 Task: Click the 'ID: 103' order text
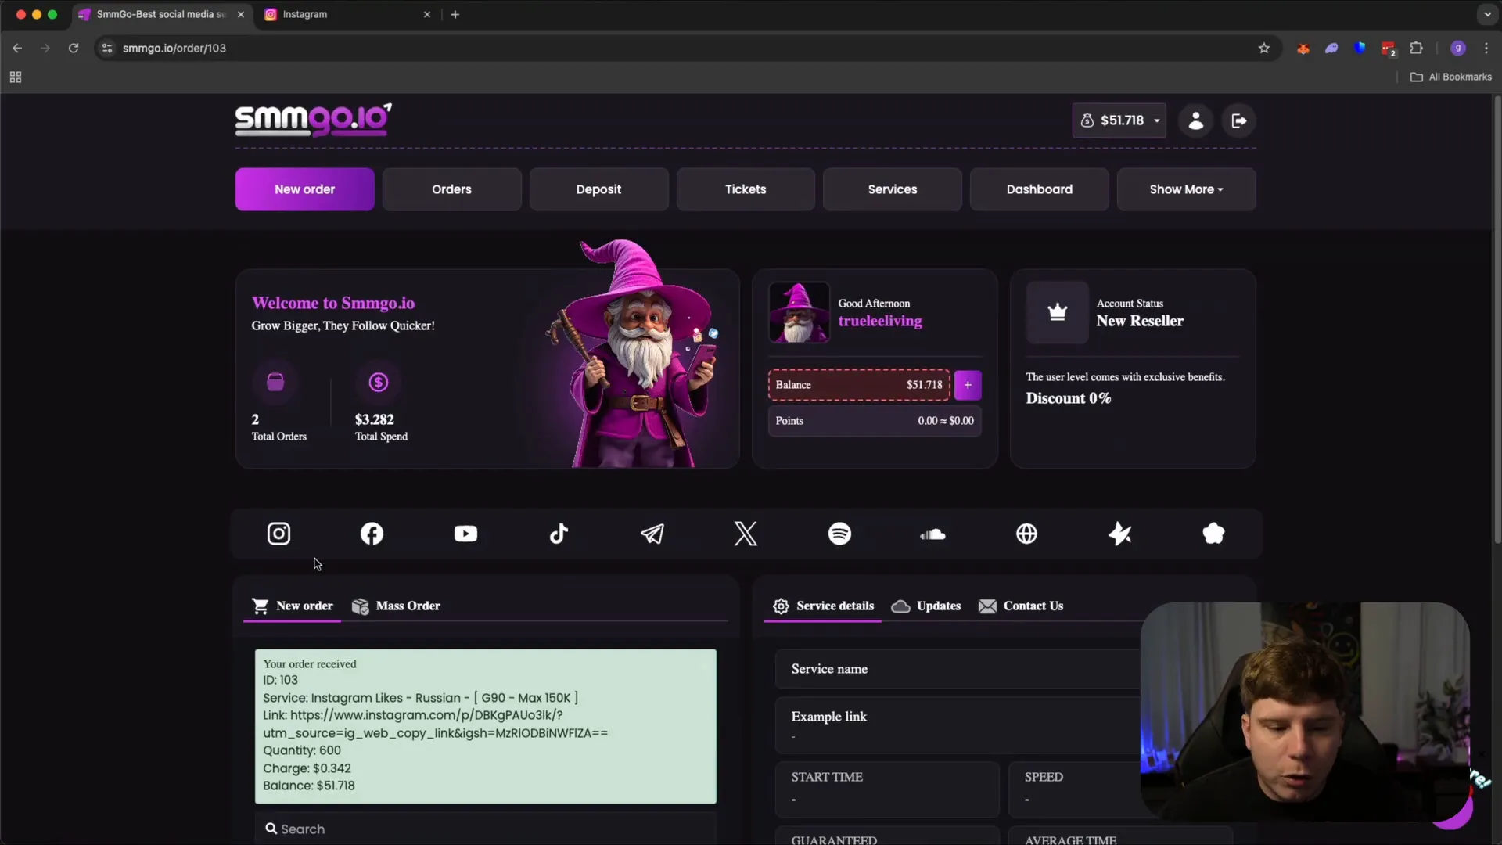280,680
